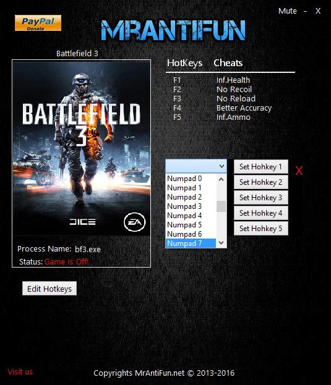
Task: Toggle Mute in the title bar
Action: tap(287, 11)
